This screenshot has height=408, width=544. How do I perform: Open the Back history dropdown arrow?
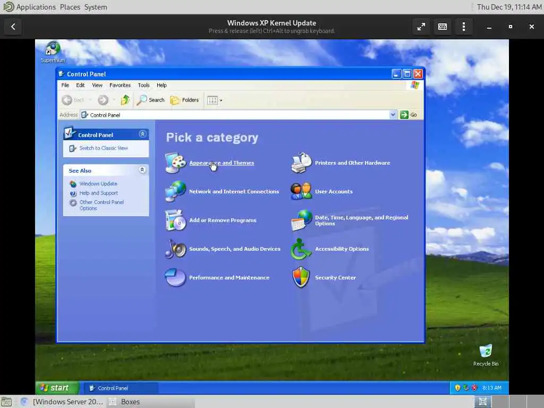[90, 100]
